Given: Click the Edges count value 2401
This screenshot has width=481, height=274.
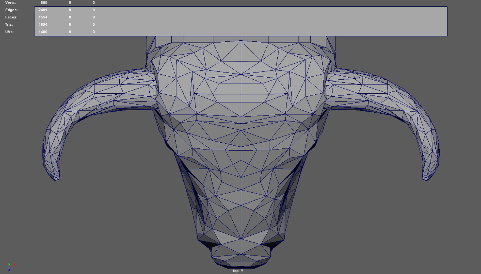Looking at the screenshot, I should (43, 10).
